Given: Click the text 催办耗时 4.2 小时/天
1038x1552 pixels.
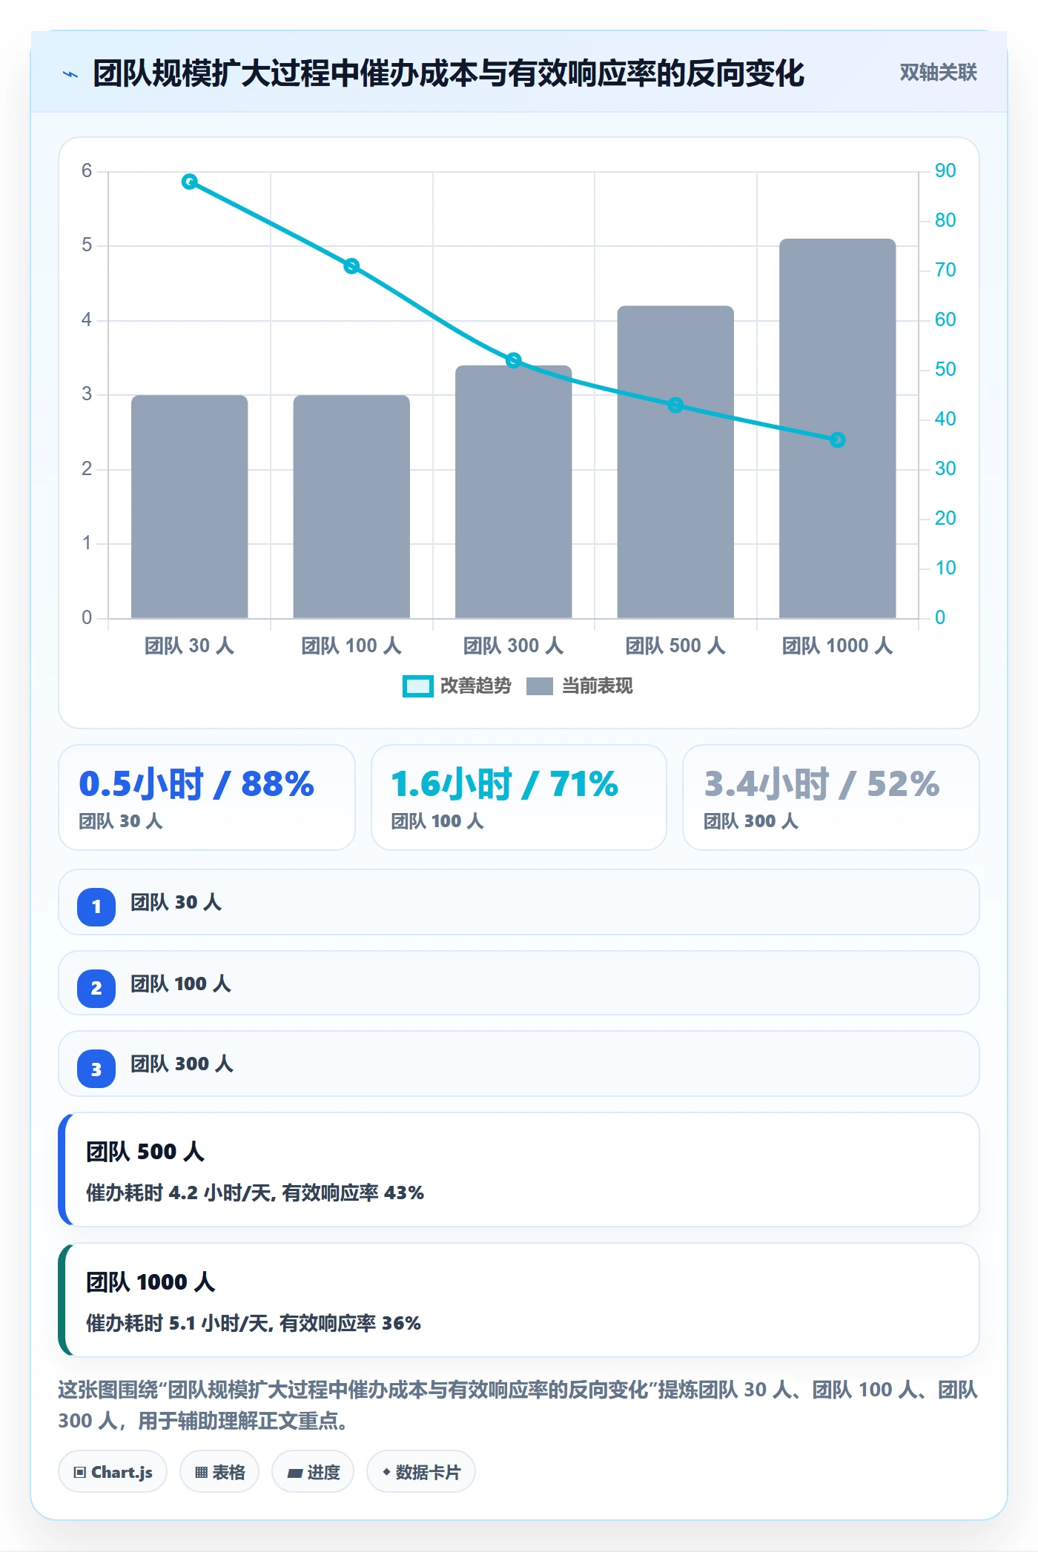Looking at the screenshot, I should [x=181, y=1193].
